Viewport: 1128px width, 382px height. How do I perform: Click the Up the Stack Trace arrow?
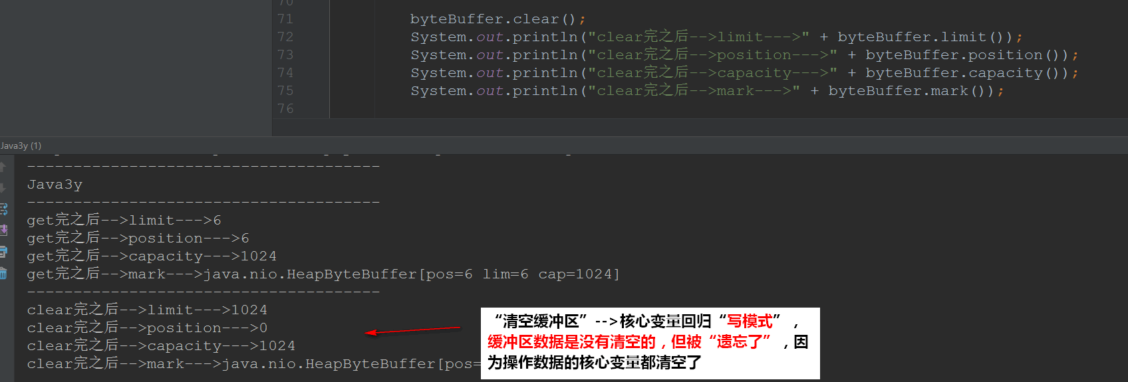point(3,167)
